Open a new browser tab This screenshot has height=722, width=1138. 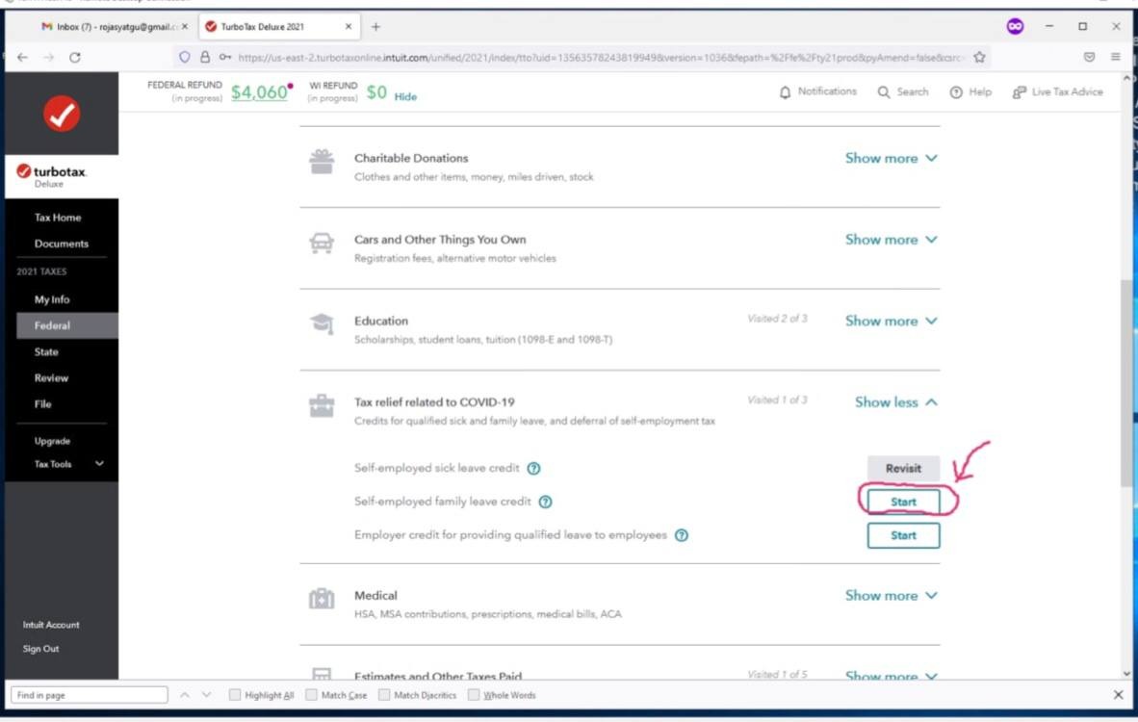[375, 27]
